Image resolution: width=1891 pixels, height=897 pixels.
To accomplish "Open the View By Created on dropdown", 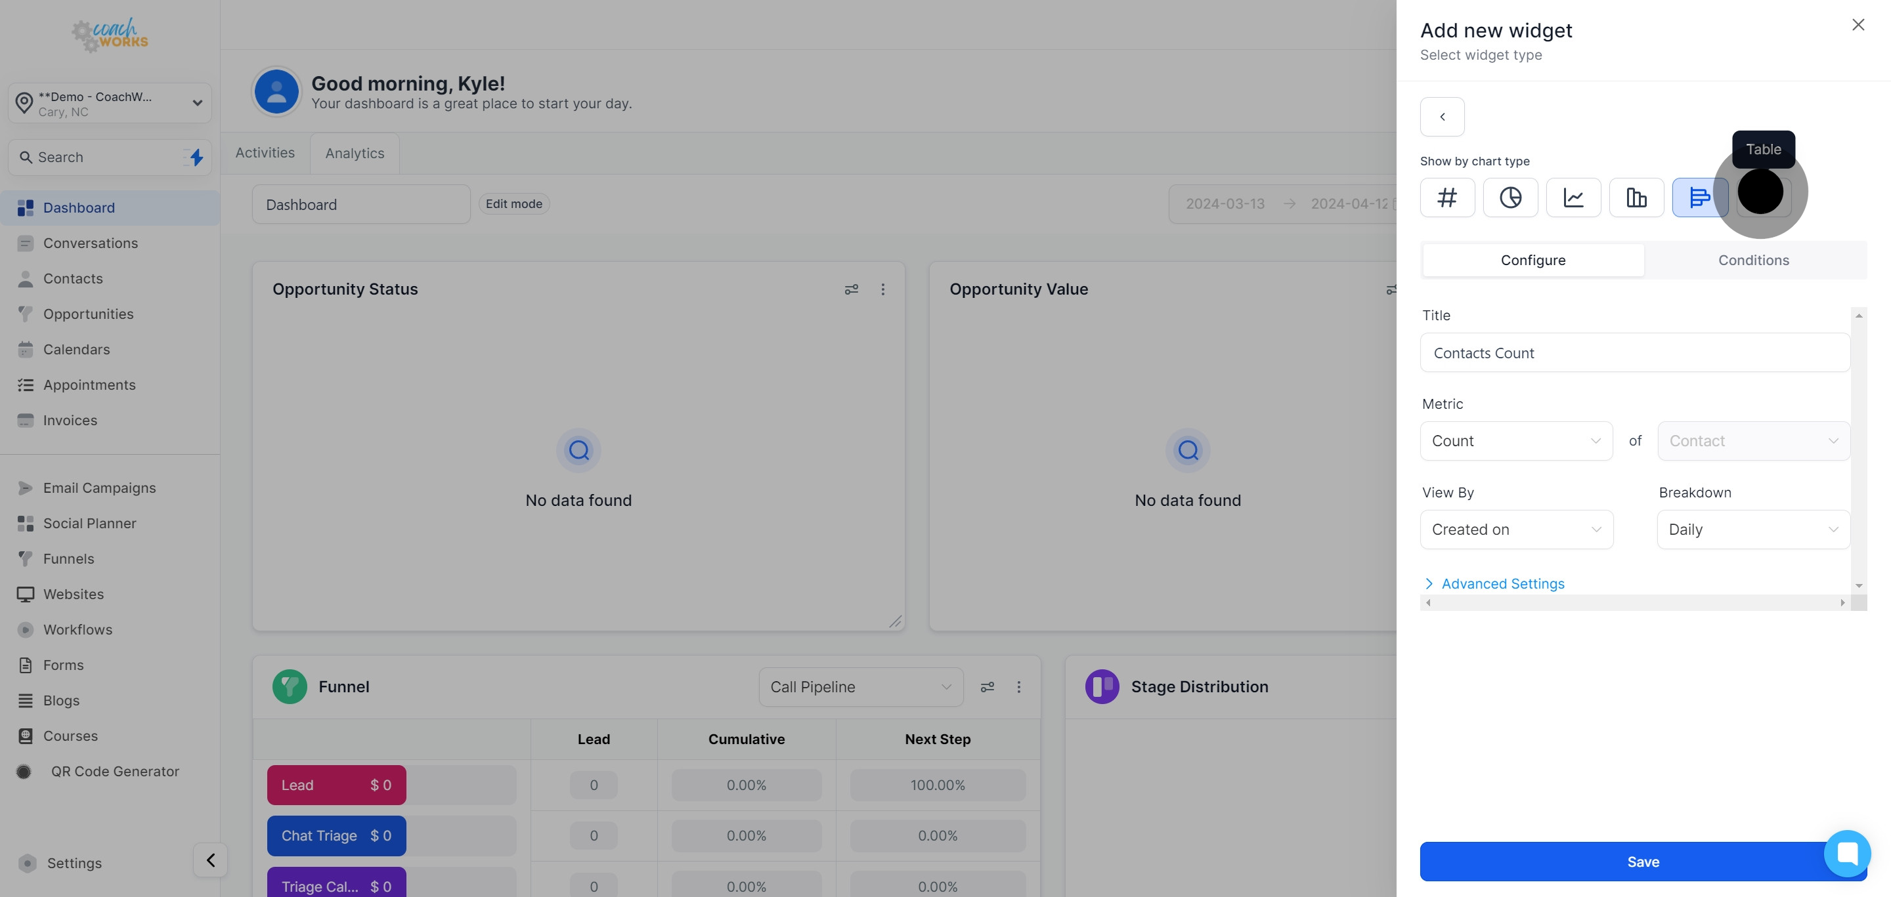I will pos(1516,530).
